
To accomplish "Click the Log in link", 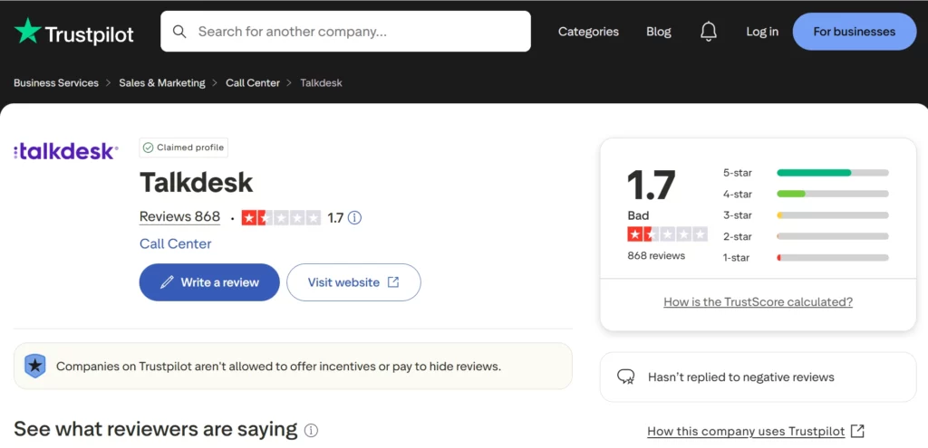I will [762, 32].
